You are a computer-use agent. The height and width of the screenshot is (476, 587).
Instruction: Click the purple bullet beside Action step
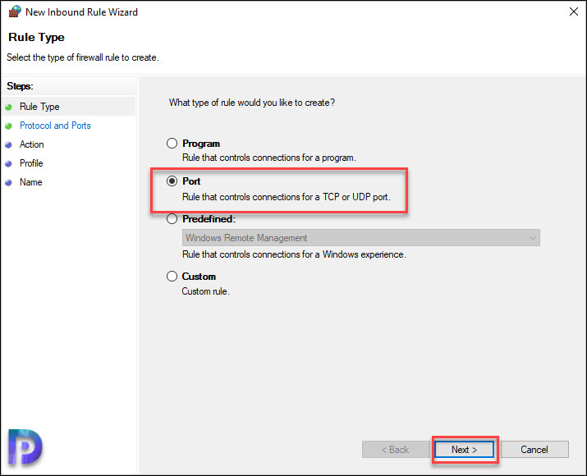point(8,144)
